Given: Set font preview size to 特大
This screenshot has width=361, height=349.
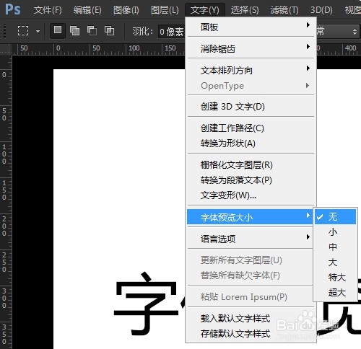Looking at the screenshot, I should 335,278.
